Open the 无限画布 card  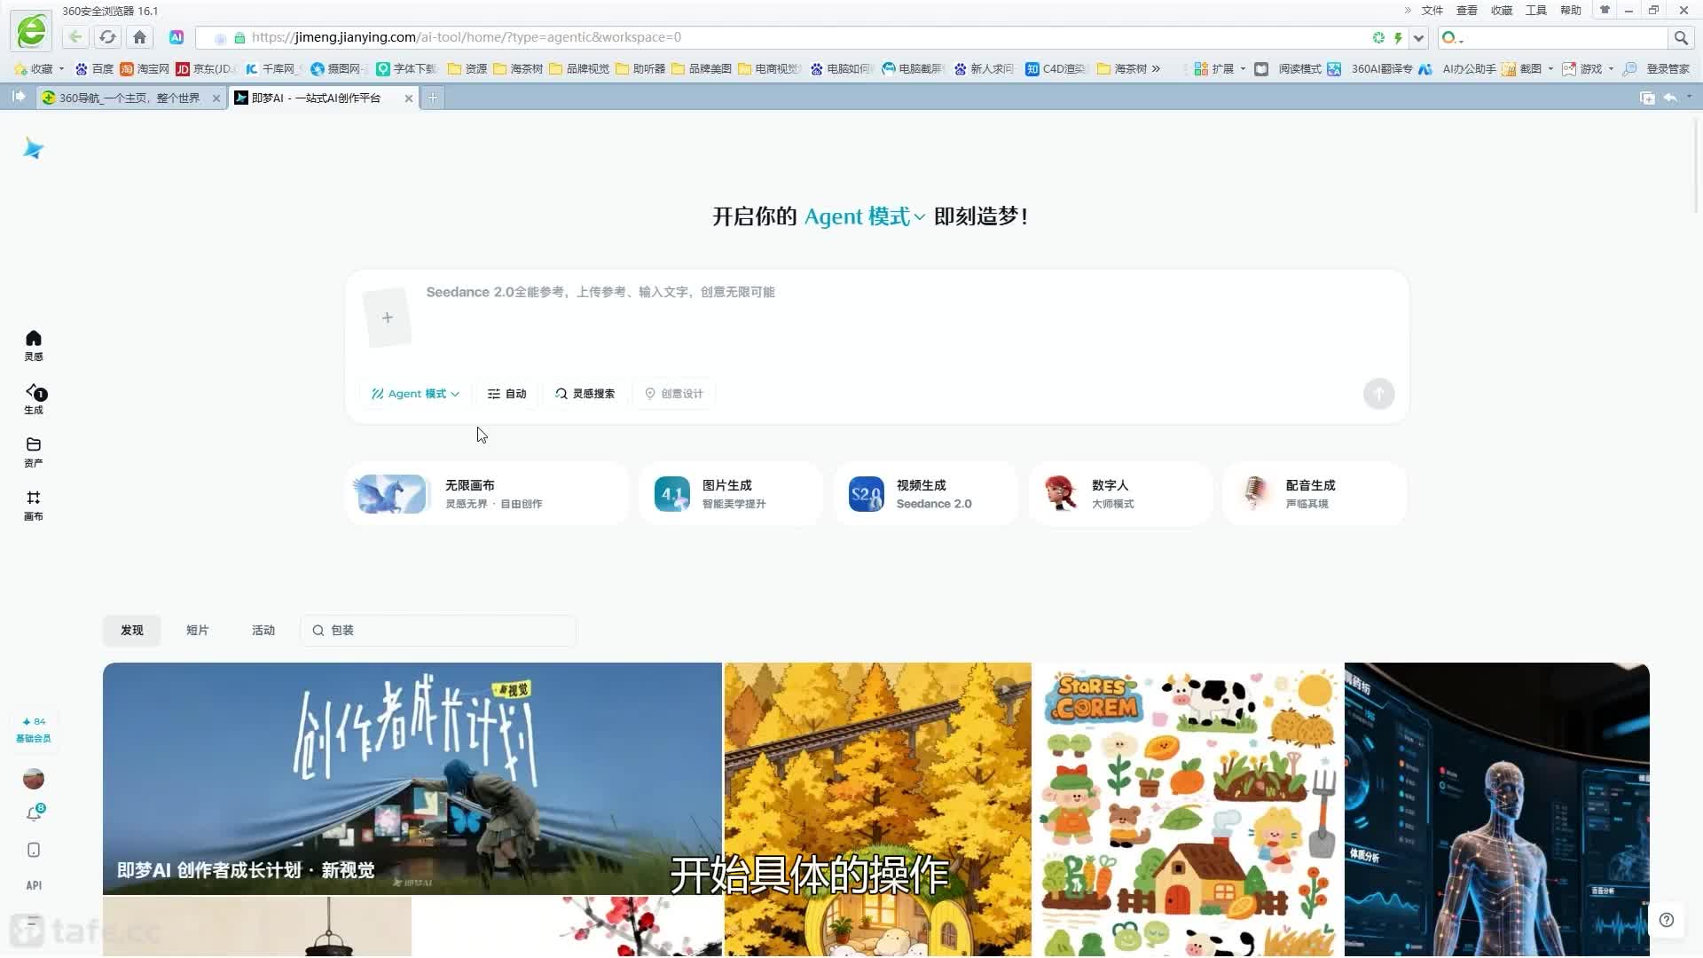(486, 494)
